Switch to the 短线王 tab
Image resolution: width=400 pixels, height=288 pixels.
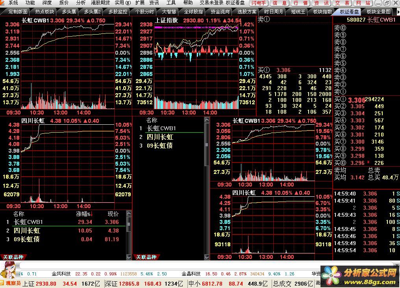(x=298, y=12)
